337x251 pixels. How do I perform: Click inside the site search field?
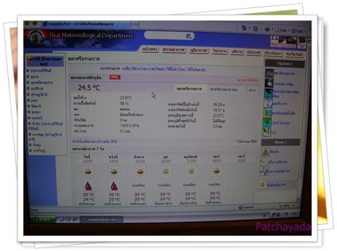pyautogui.click(x=166, y=35)
